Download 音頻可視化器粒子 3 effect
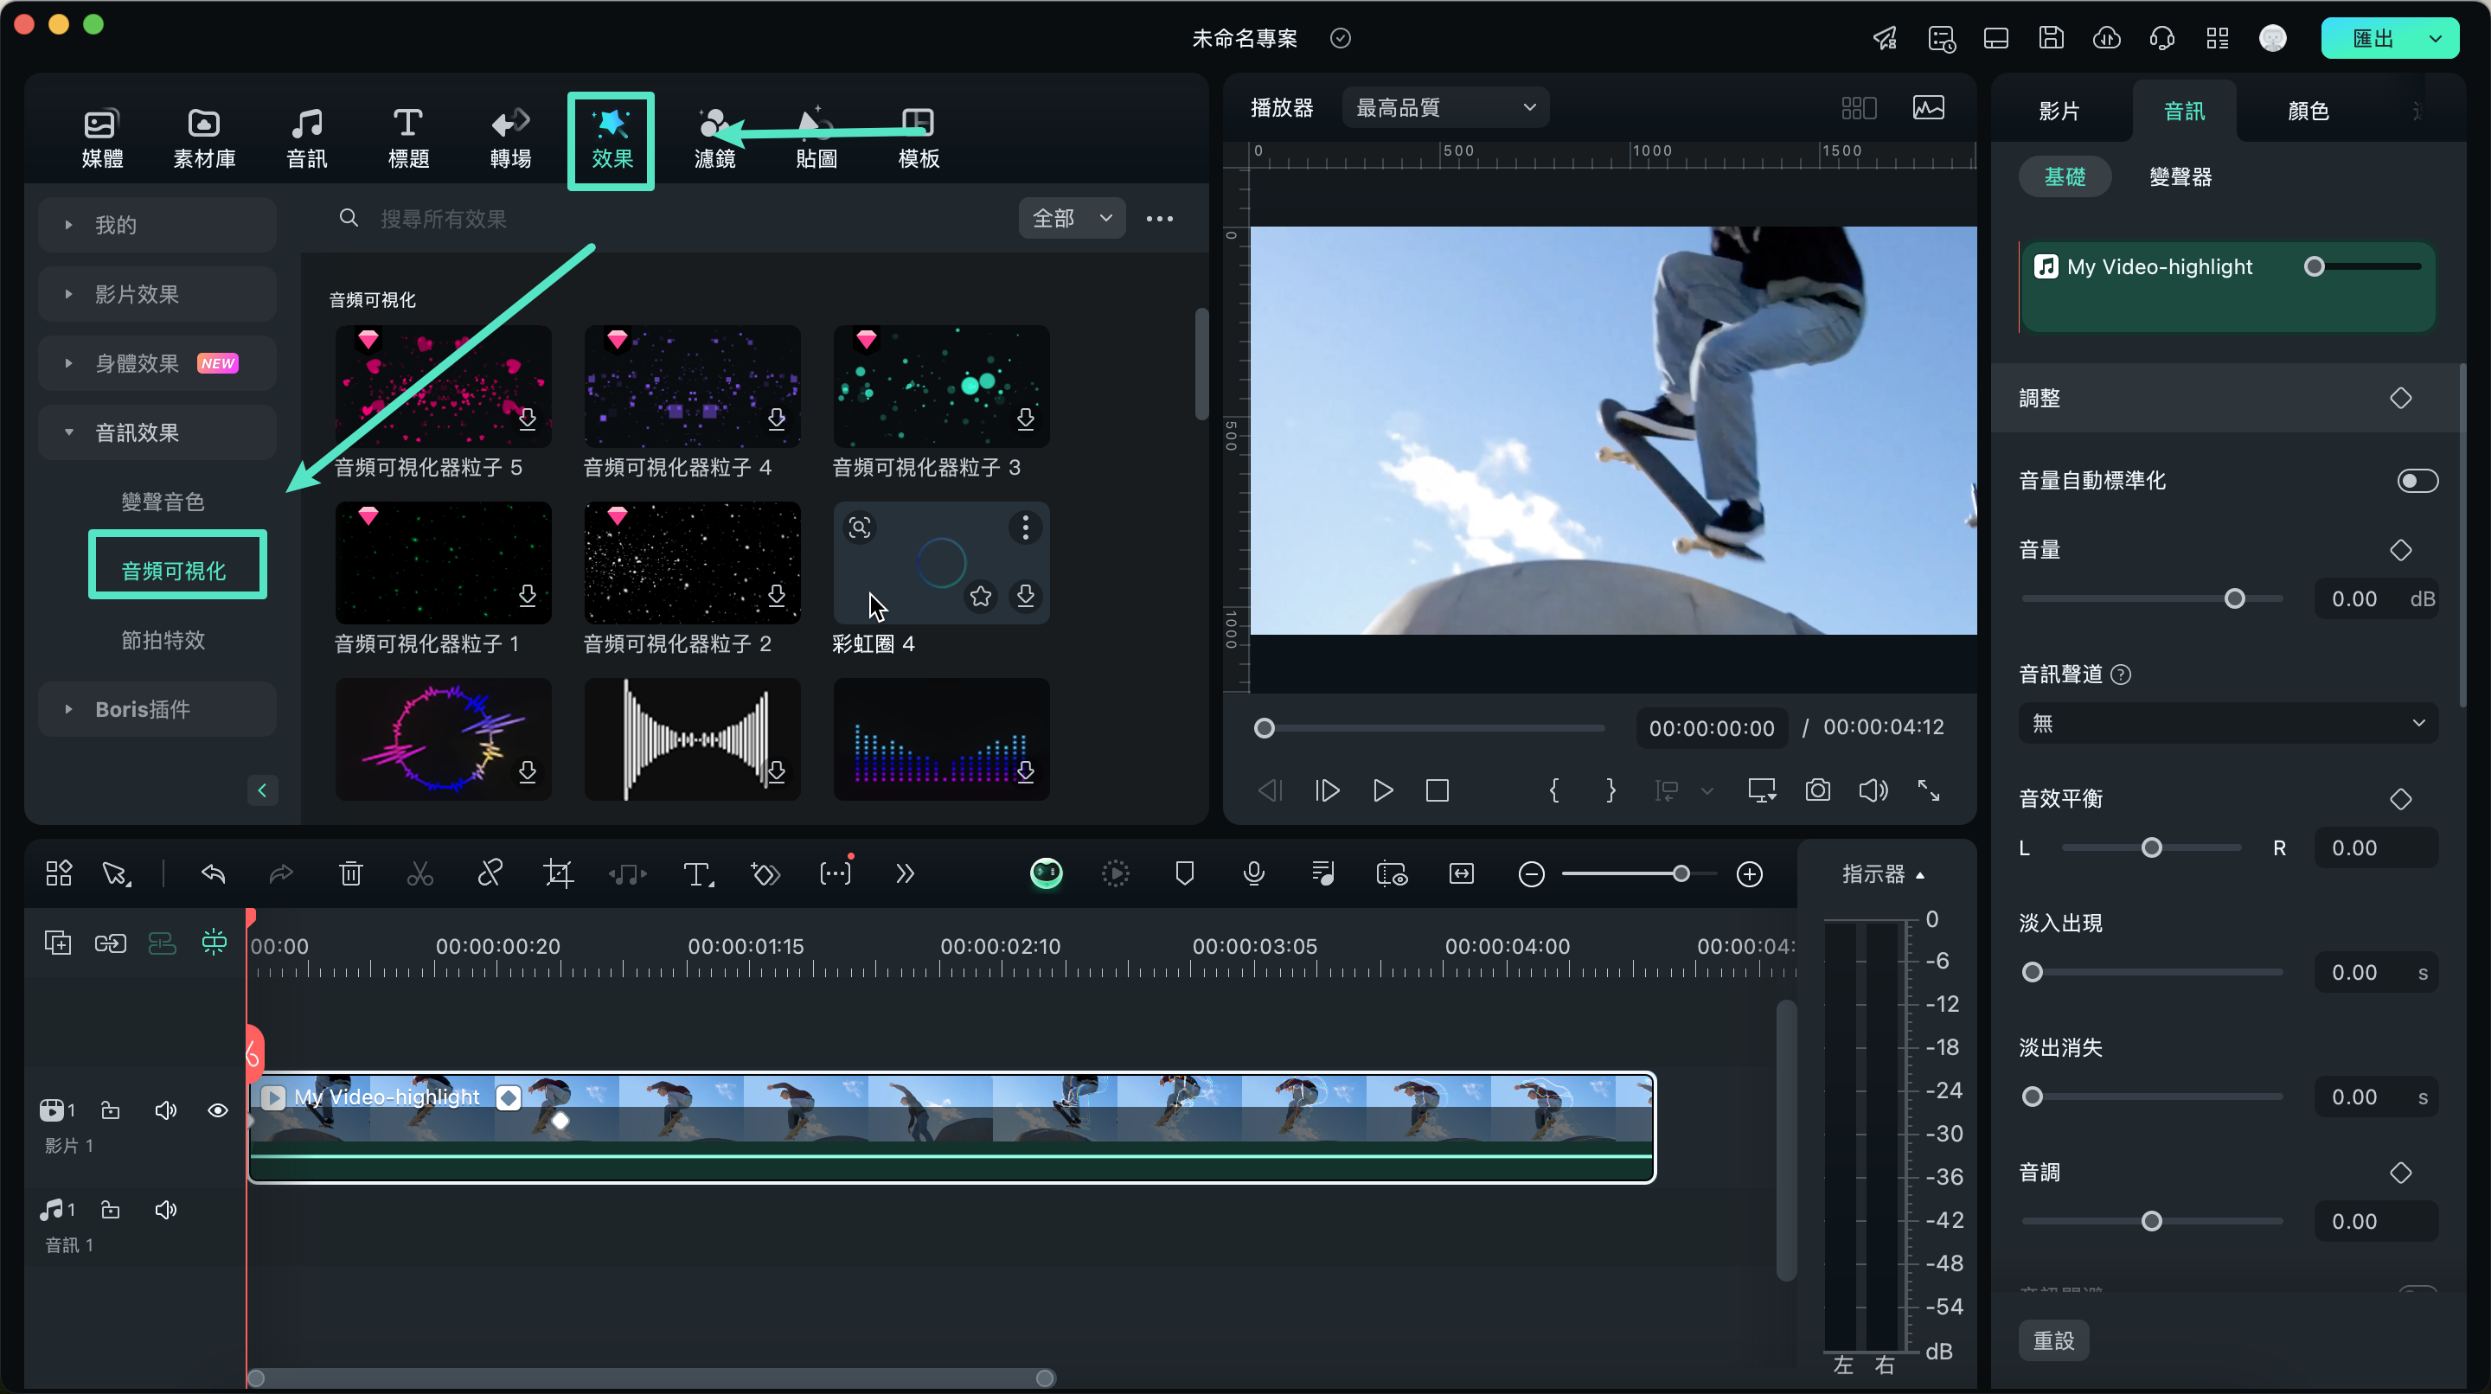2491x1394 pixels. 1025,419
